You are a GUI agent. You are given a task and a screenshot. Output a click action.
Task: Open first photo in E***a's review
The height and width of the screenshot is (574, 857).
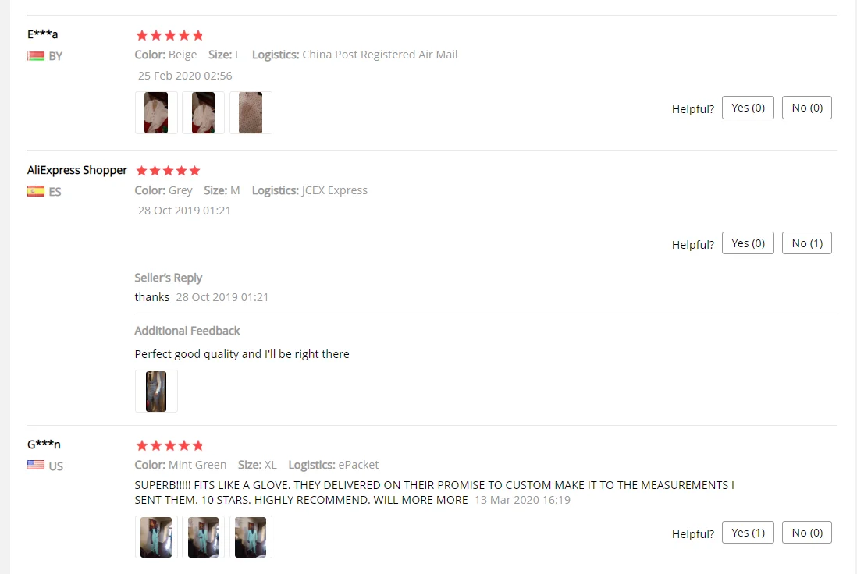156,113
